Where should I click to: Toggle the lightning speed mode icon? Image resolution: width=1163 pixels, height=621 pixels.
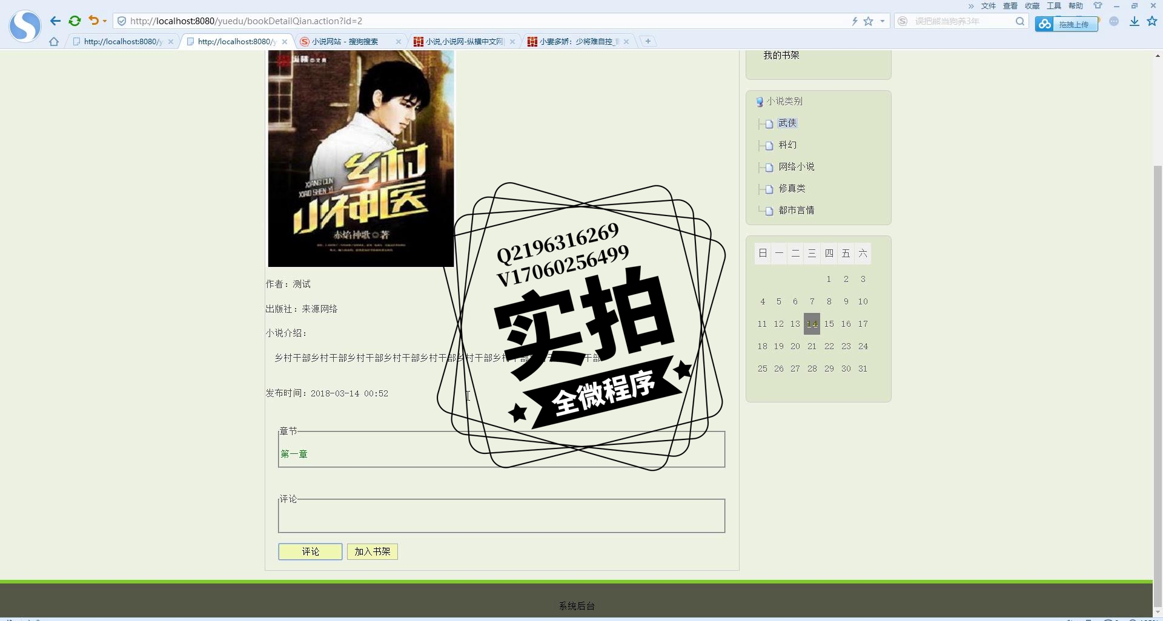(855, 21)
